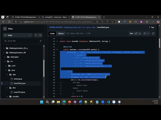Click the search magnifier in Files panel
Image resolution: width=161 pixels, height=120 pixels.
40,35
